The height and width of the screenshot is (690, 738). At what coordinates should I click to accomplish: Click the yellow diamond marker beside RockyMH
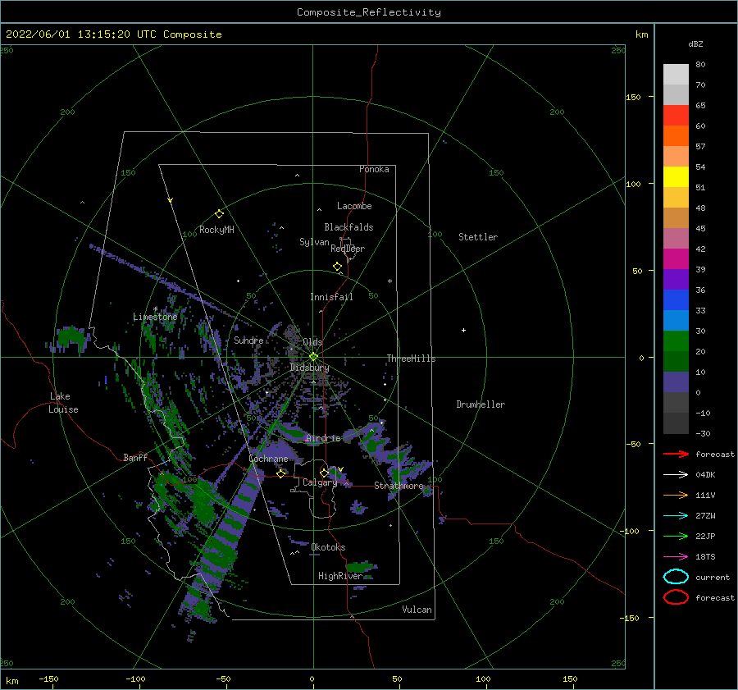[219, 214]
